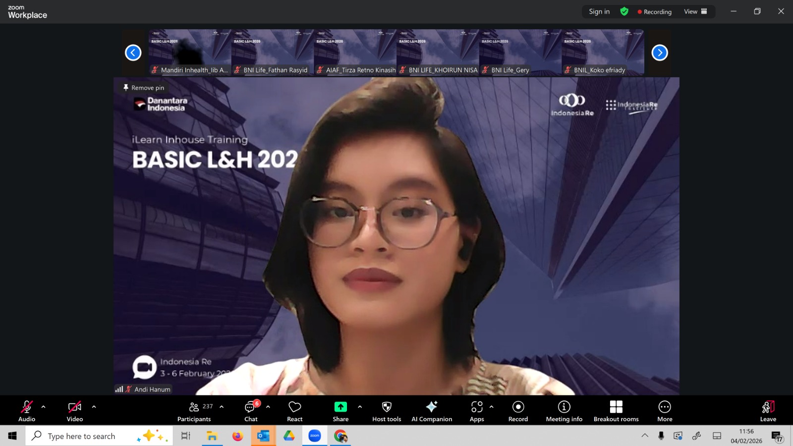Click Remove pin on the video

point(144,88)
